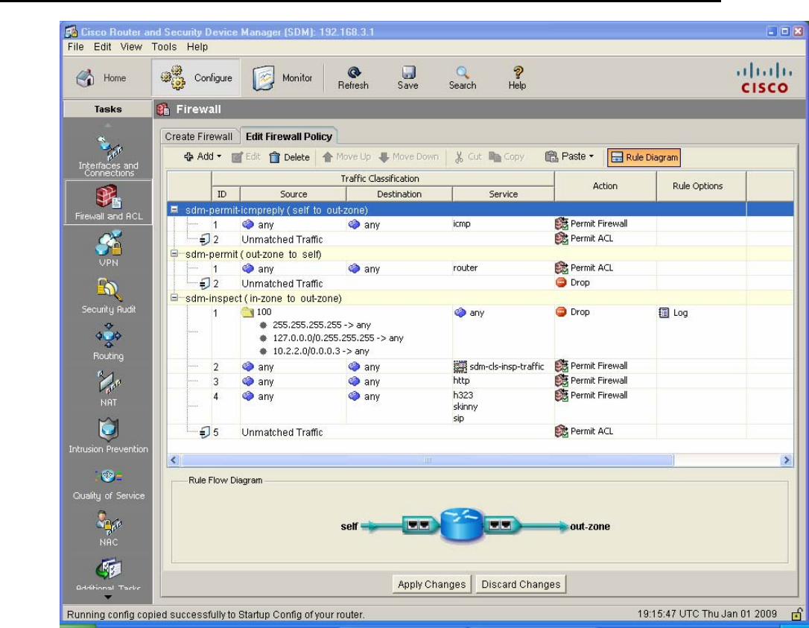Select the Firewall and ACL task
Screen dimensions: 809x628
[108, 203]
